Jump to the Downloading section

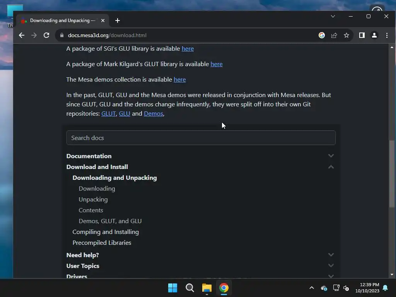click(97, 189)
